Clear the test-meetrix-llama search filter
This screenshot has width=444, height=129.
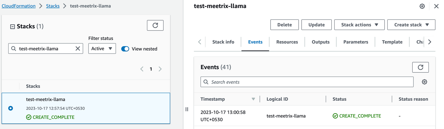tap(78, 49)
